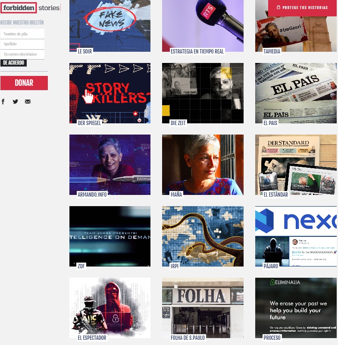Open the Nexo hacker thumbnail
Image resolution: width=338 pixels, height=345 pixels.
click(x=296, y=236)
